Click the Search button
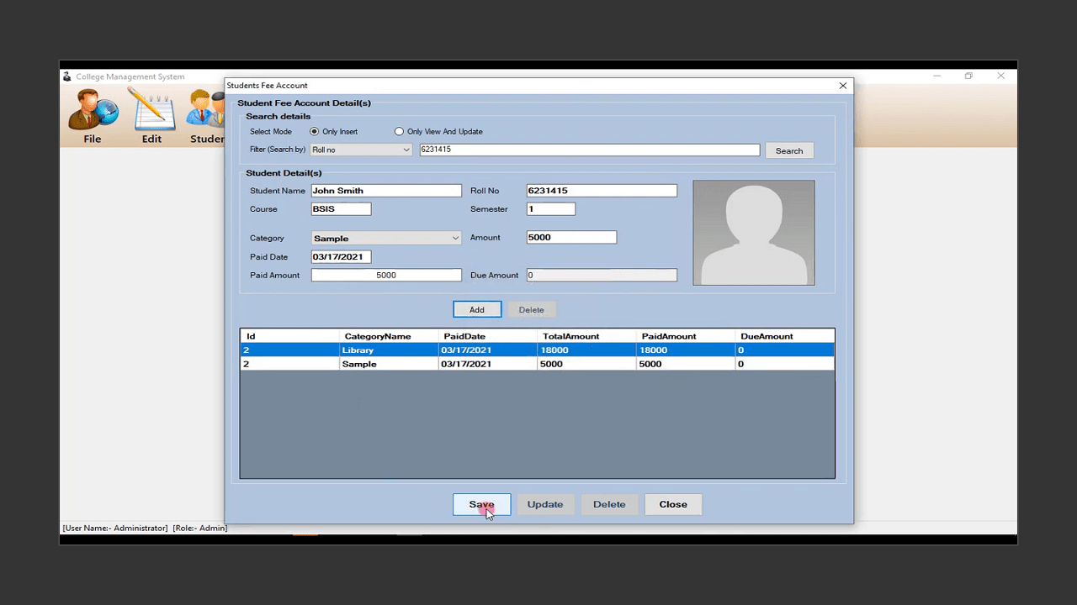Viewport: 1077px width, 605px height. pos(788,150)
